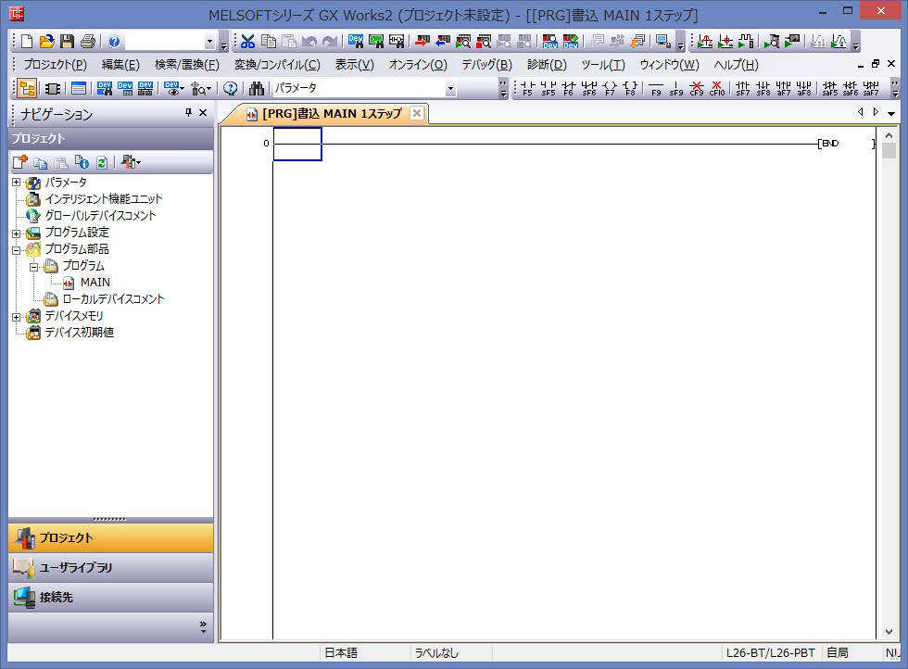Open the パラメータ combo box dropdown
This screenshot has width=908, height=669.
[450, 89]
